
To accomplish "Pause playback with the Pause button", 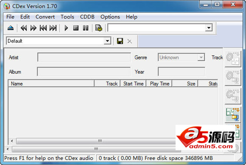I will [x=86, y=28].
